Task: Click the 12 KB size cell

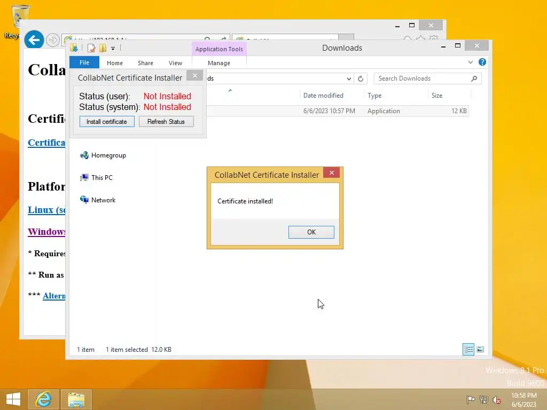Action: [459, 111]
